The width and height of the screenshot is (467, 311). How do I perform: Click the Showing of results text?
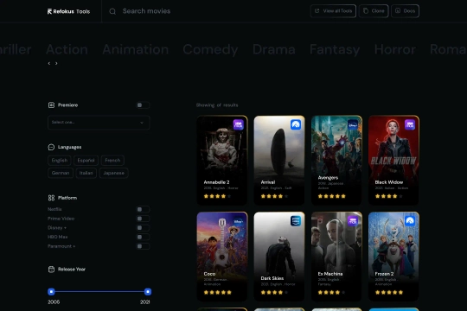pos(217,105)
